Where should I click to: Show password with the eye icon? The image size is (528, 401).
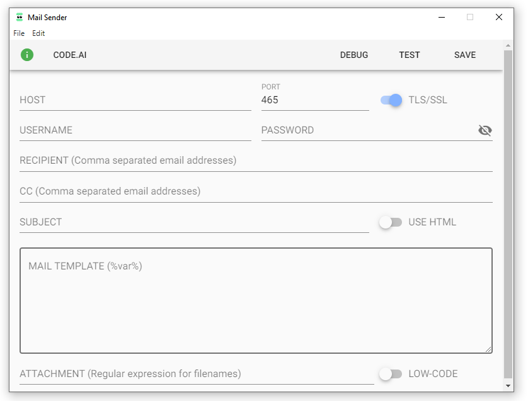(x=485, y=130)
